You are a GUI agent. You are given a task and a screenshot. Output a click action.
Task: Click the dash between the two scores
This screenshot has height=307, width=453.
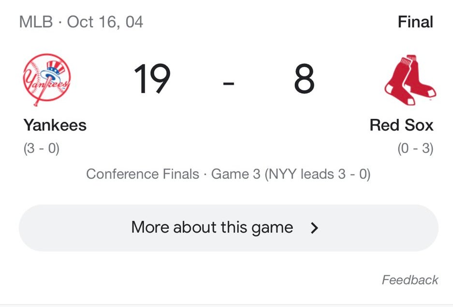[x=229, y=83]
